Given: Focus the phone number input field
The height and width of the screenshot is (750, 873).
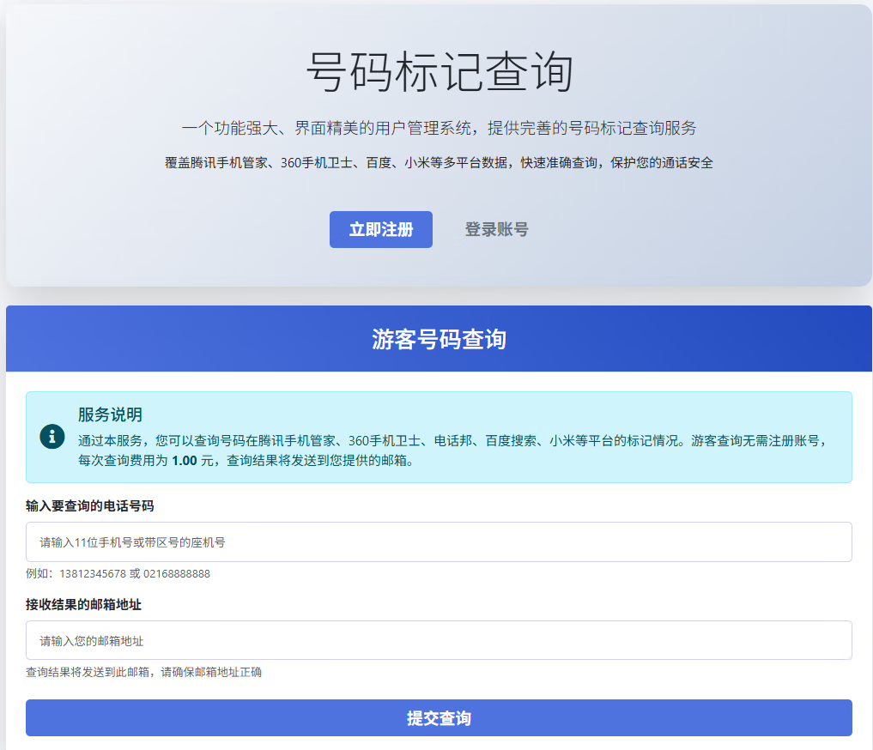Looking at the screenshot, I should [x=439, y=542].
